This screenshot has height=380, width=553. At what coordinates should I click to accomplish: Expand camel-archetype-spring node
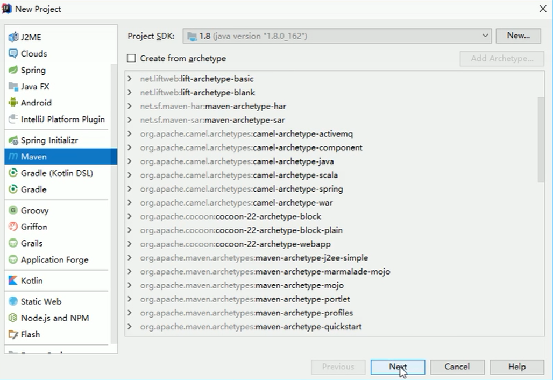[130, 189]
